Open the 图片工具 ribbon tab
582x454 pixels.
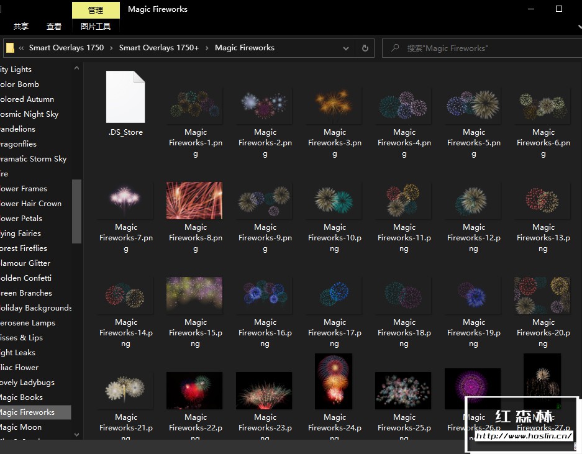point(96,26)
